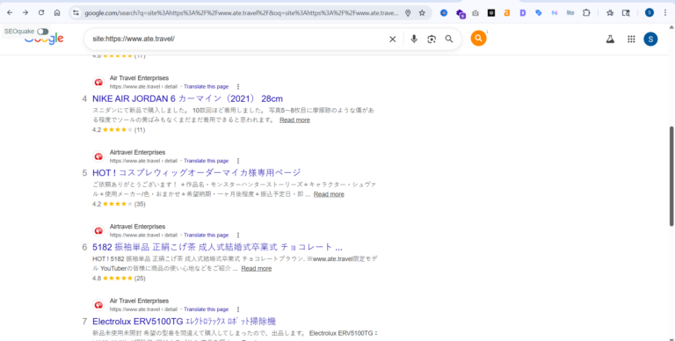Screen dimensions: 675x341
Task: Open the 5182 振袖単品 result title
Action: point(217,247)
